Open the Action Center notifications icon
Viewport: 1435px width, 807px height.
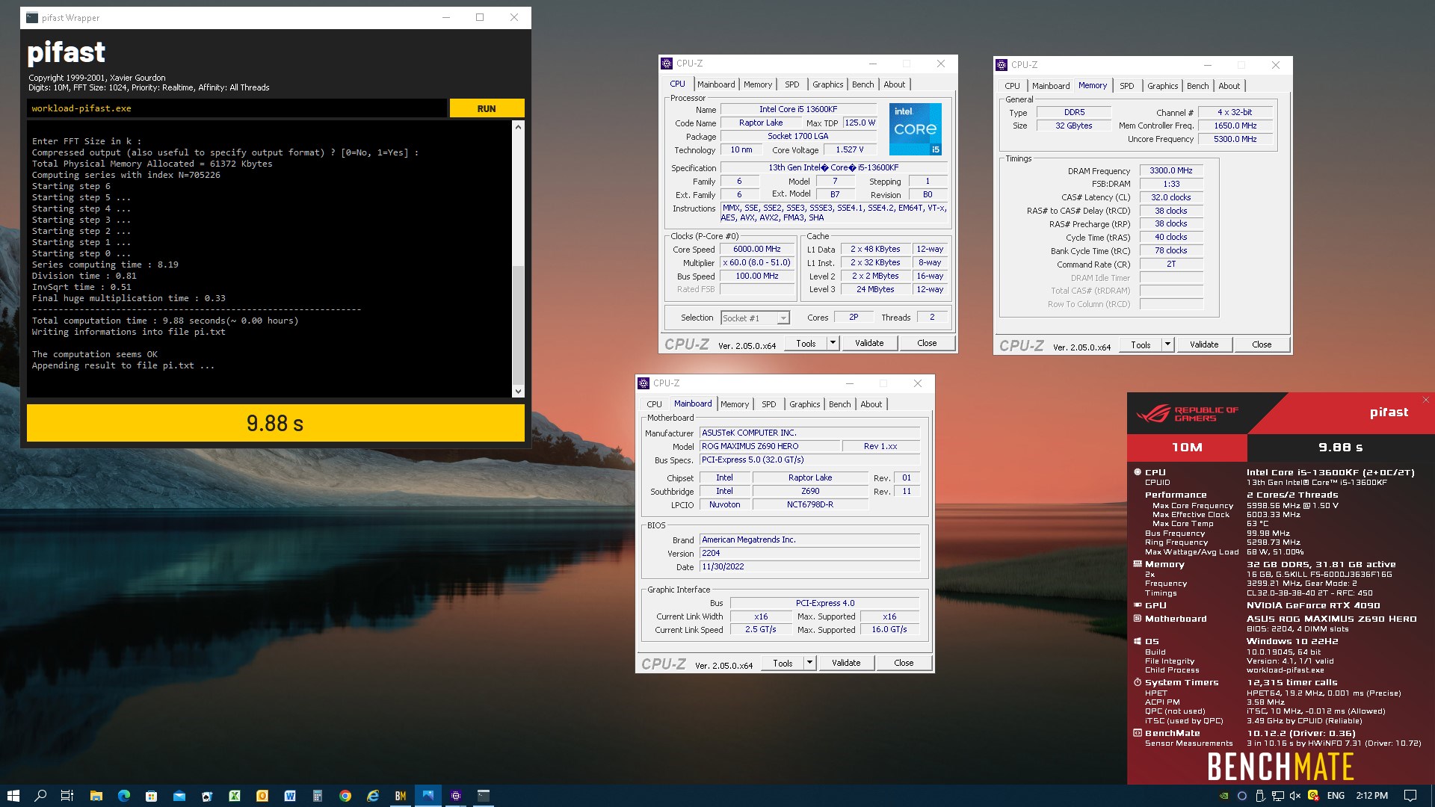1410,796
